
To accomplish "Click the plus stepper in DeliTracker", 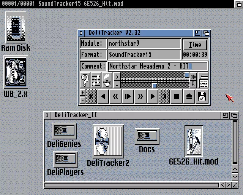I will tap(82, 93).
